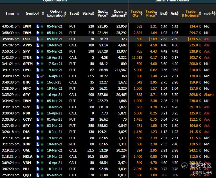The image size is (216, 178).
Task: Sort by the Symbol column arrows
Action: [x=43, y=13]
